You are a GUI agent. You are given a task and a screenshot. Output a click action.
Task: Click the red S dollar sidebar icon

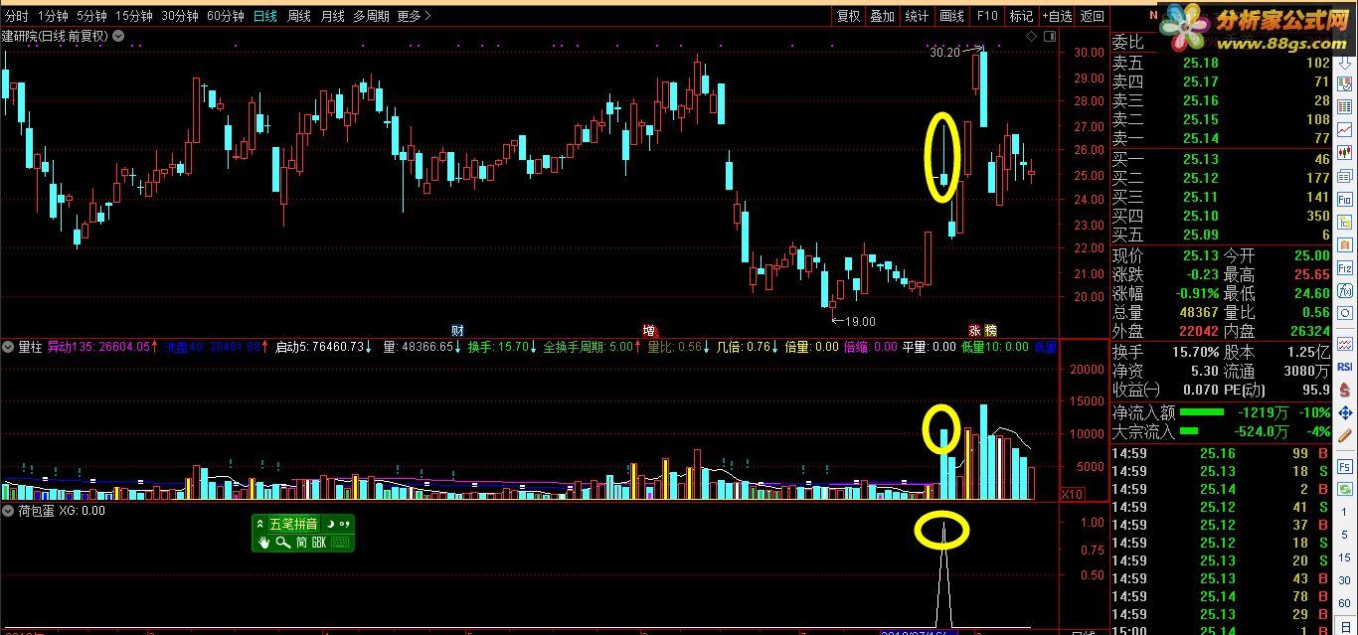1345,390
